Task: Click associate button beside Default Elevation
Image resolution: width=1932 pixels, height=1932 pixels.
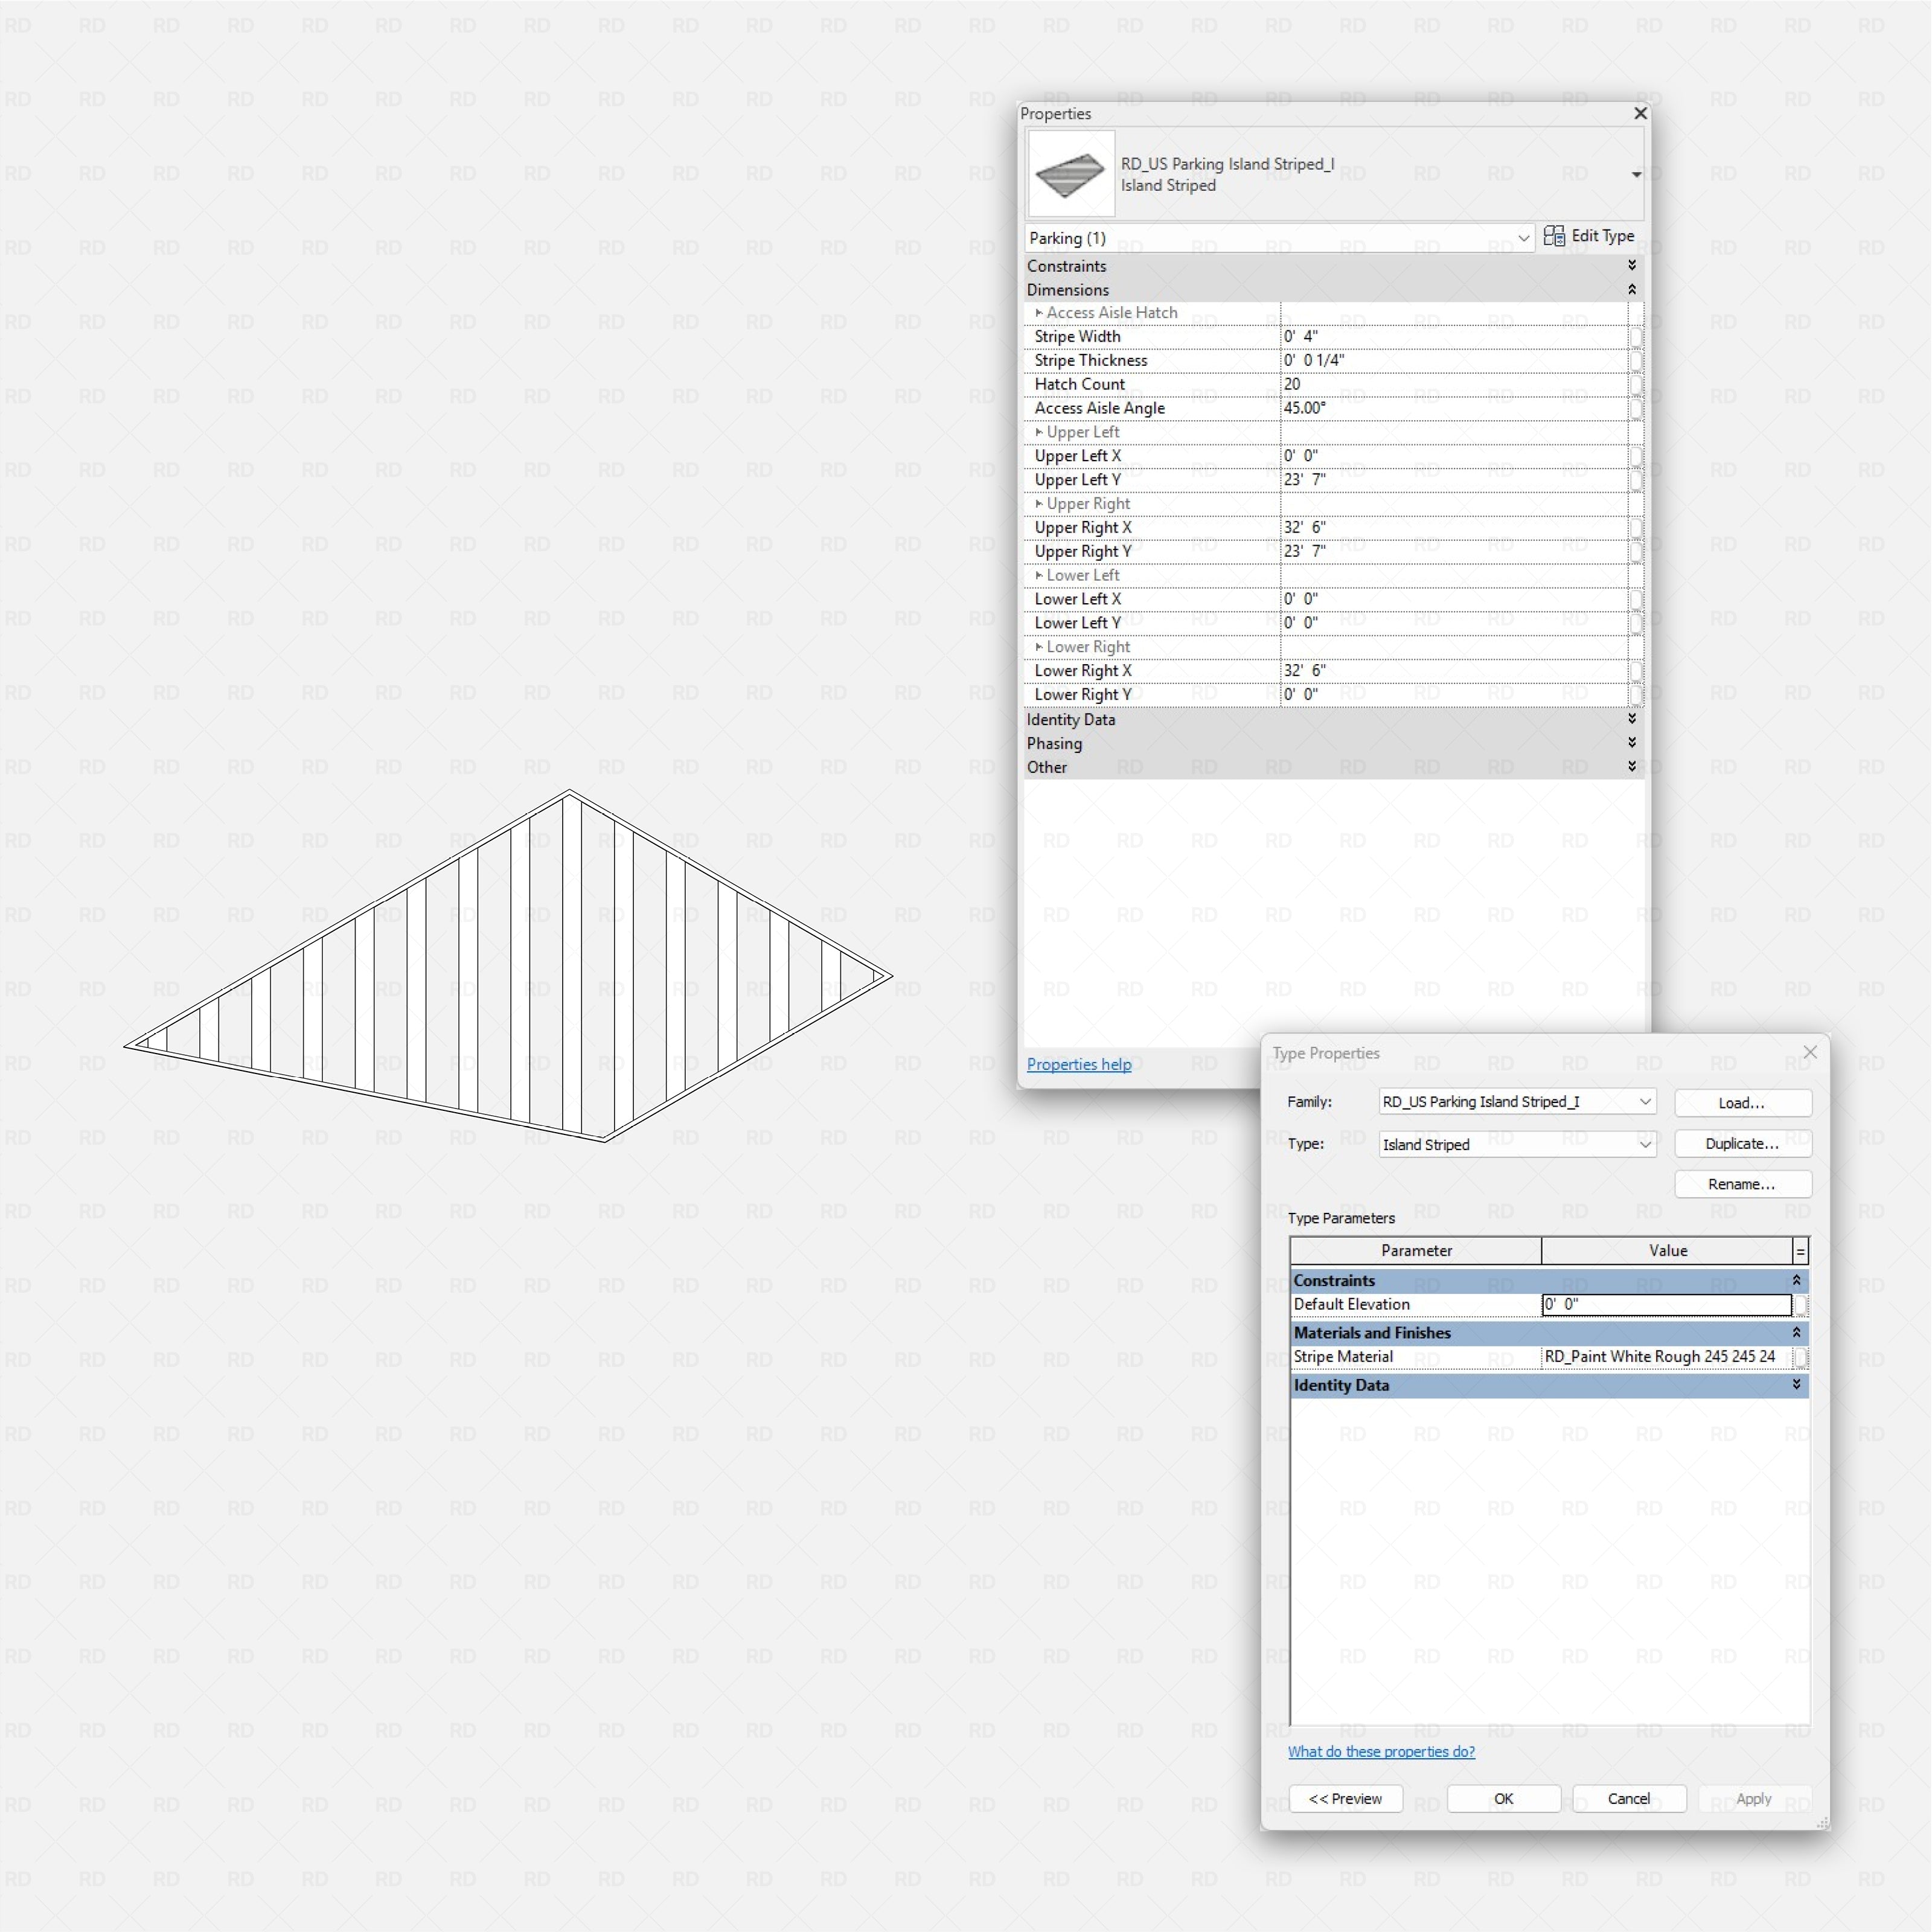Action: (1800, 1305)
